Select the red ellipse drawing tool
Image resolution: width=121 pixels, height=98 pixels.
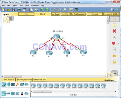coord(114,43)
